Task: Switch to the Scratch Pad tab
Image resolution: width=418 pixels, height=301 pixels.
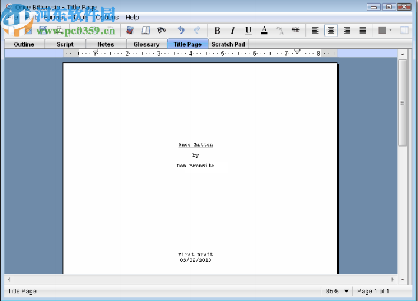Action: coord(228,44)
